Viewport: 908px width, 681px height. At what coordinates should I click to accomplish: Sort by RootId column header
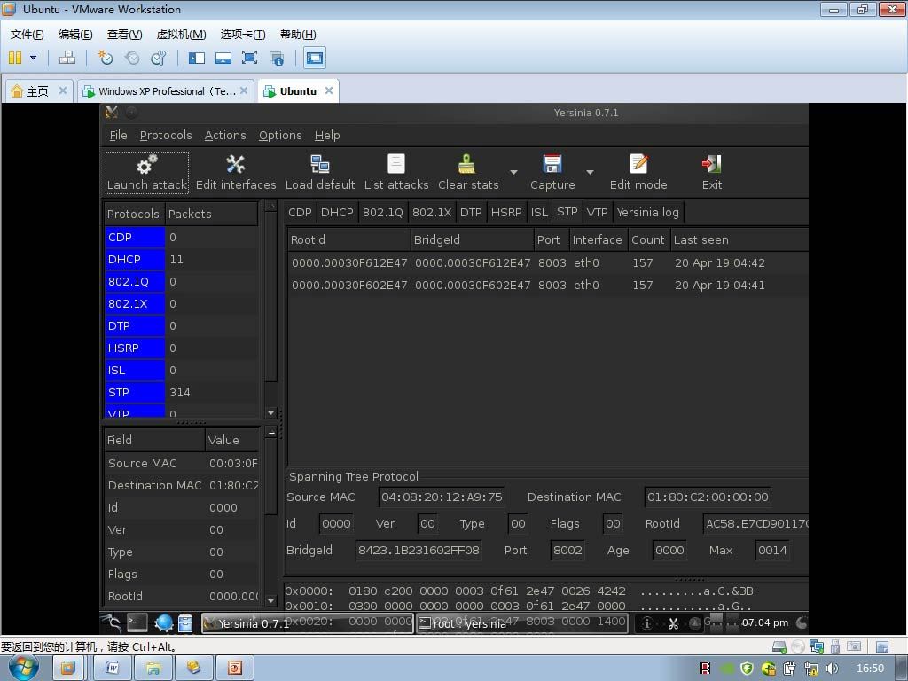[x=348, y=239]
